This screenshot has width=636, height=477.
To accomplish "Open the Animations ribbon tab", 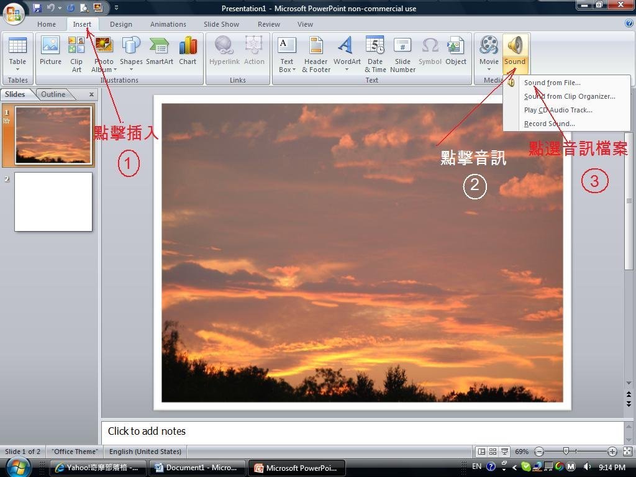I will (x=168, y=24).
